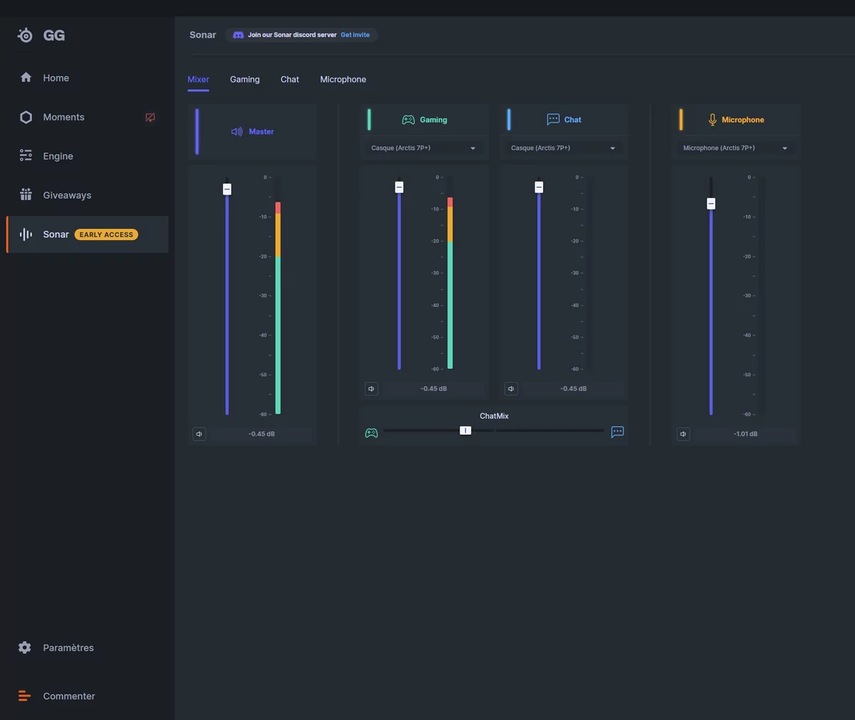Click the Microphone icon in channel header
Viewport: 855px width, 720px height.
[712, 120]
